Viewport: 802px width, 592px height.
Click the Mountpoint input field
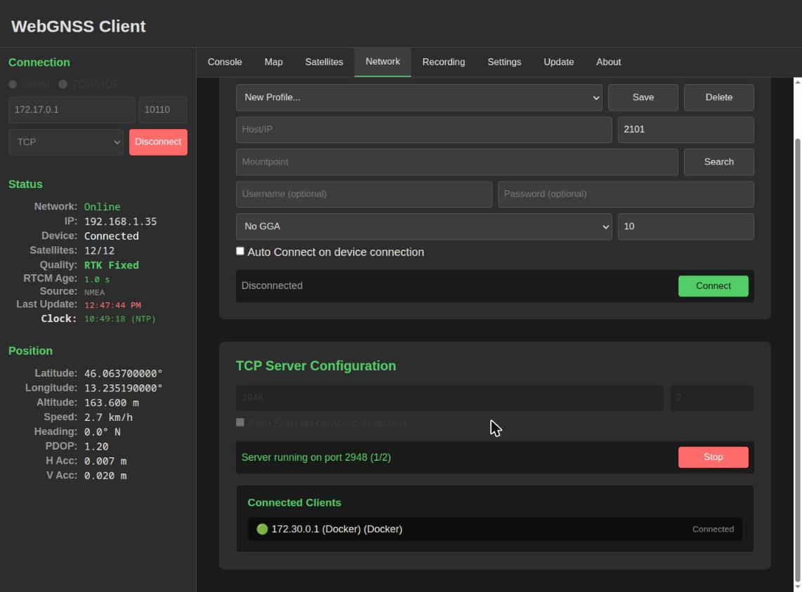[x=456, y=162]
